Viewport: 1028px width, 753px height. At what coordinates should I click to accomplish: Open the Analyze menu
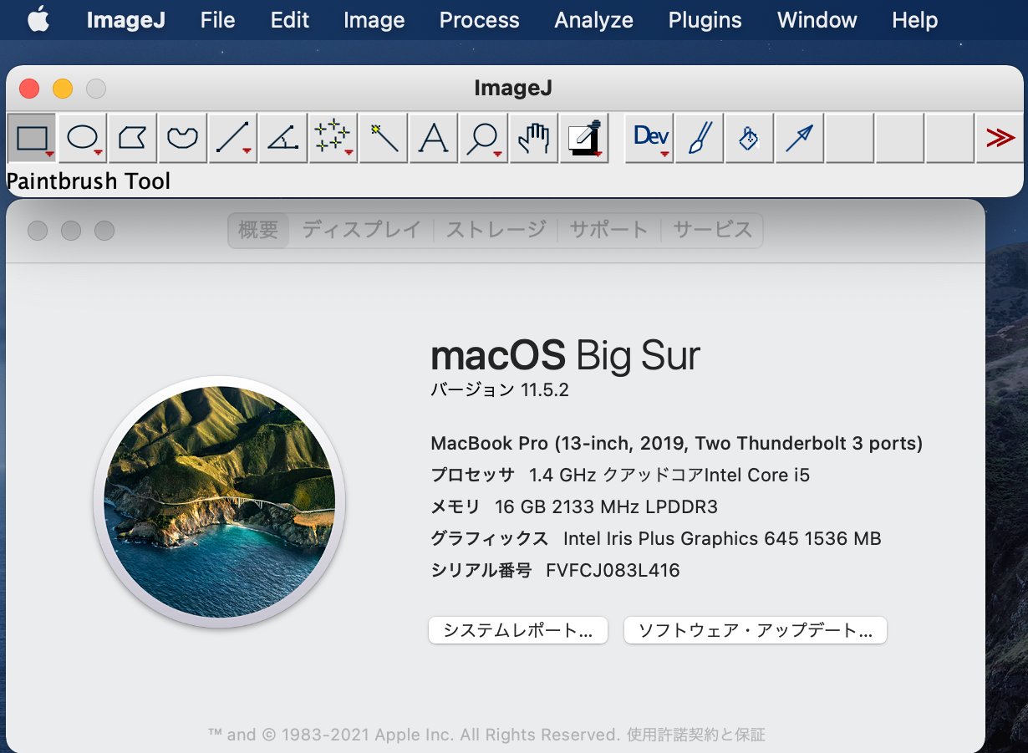point(593,20)
